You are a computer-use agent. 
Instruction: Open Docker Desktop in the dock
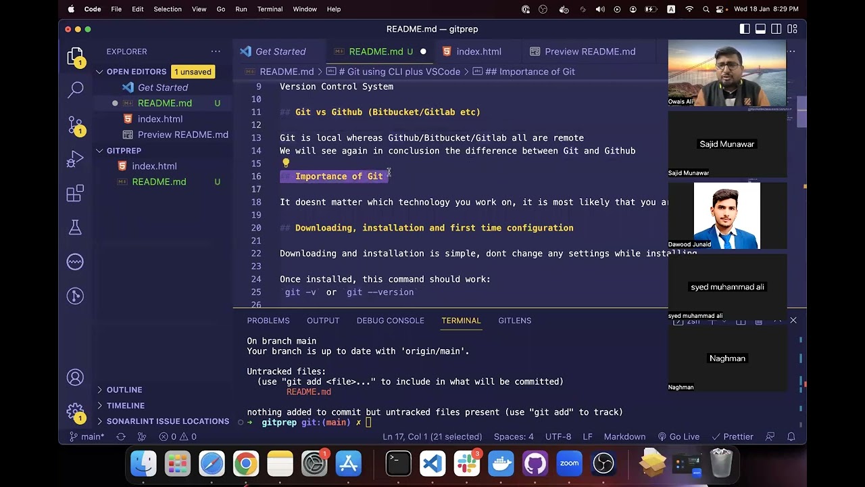(501, 464)
